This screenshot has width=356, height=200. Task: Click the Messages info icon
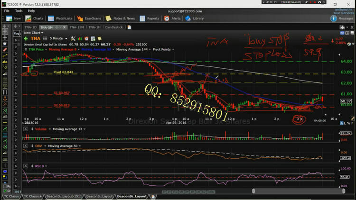click(334, 18)
